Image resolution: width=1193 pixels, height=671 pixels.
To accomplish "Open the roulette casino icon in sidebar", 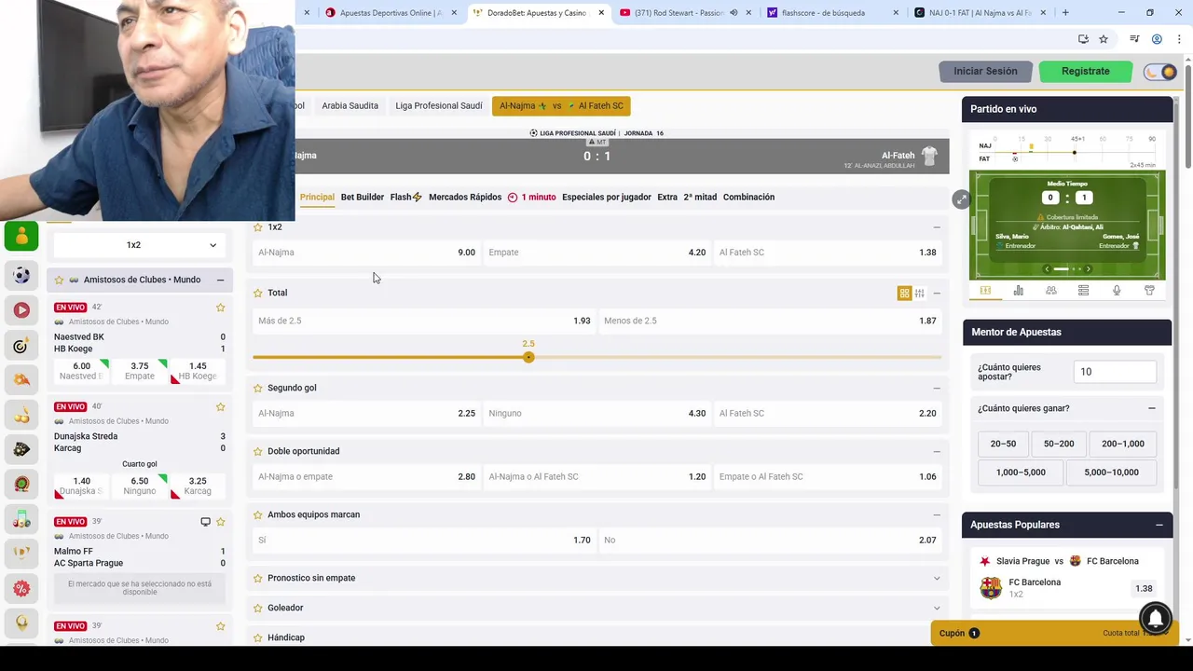I will [21, 484].
